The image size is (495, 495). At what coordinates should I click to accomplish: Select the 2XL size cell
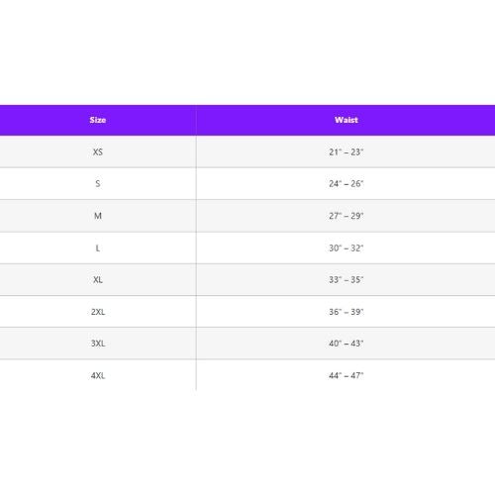tap(98, 312)
